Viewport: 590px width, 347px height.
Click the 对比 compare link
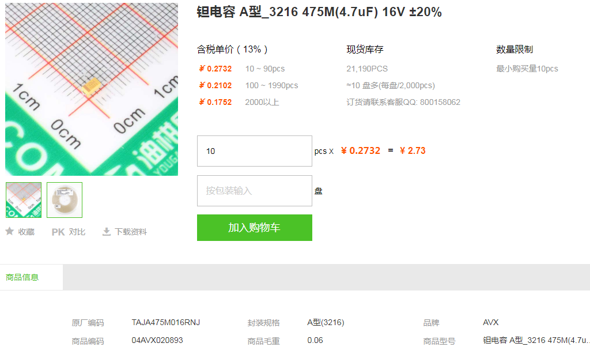[77, 232]
